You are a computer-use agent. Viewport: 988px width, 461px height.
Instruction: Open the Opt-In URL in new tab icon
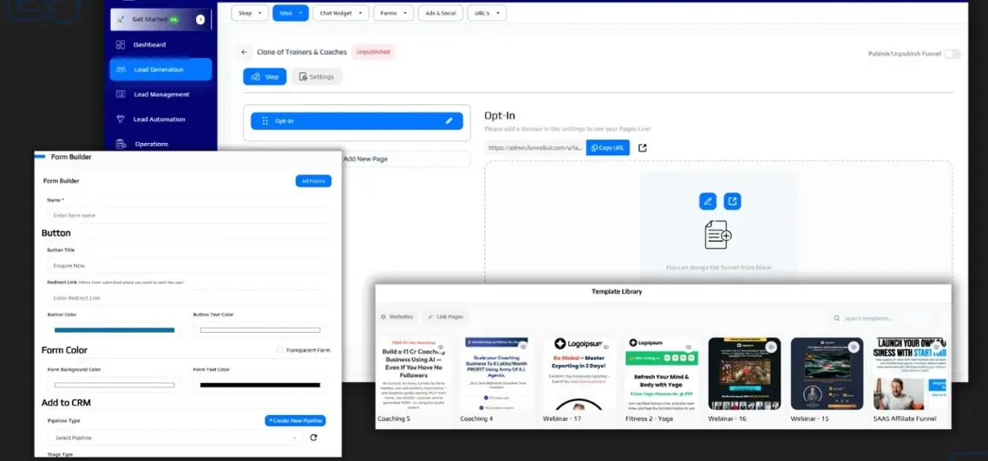pos(642,148)
